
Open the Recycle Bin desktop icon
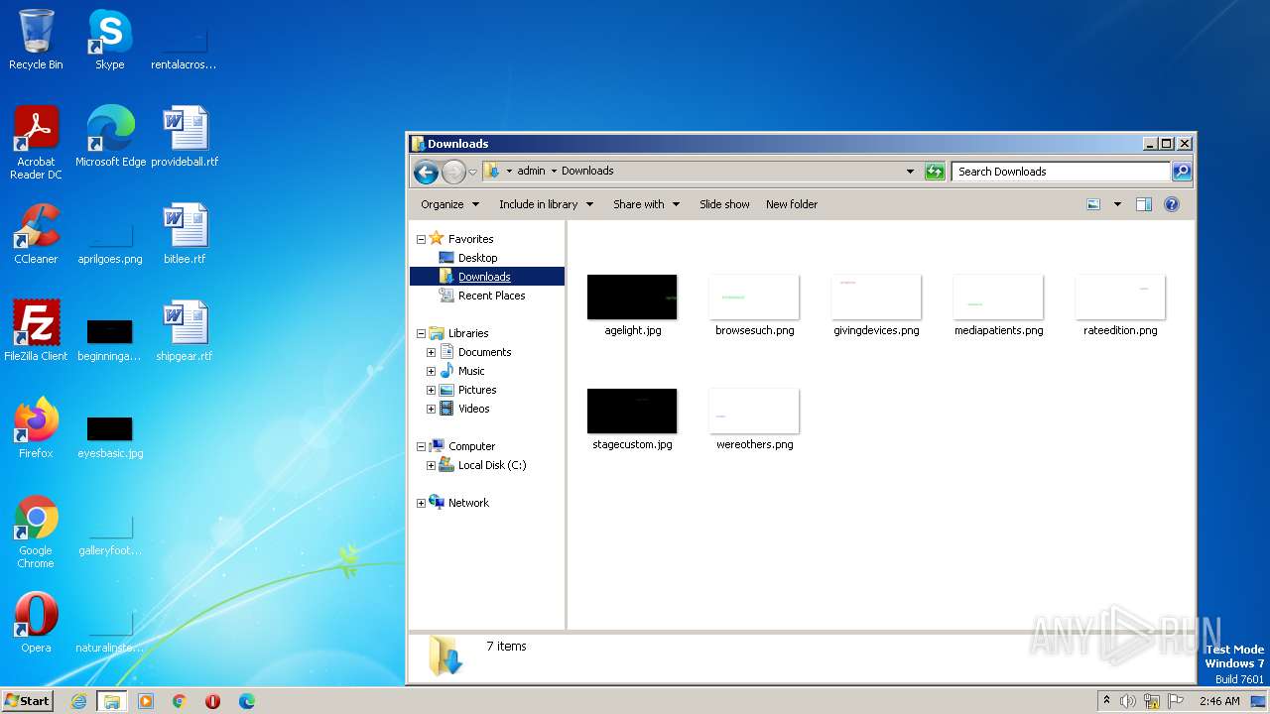[x=36, y=40]
